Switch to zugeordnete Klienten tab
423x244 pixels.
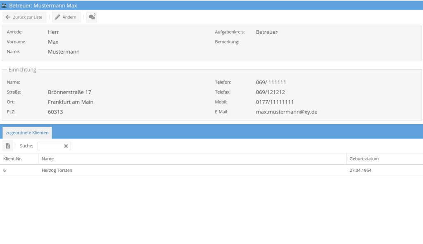point(27,133)
